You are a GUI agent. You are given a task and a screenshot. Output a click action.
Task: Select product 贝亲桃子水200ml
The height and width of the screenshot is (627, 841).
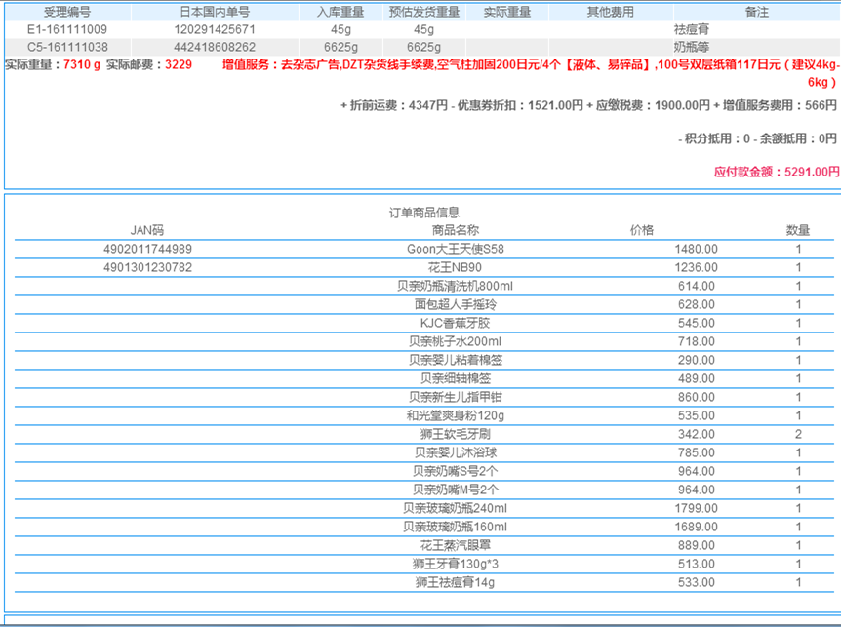pyautogui.click(x=456, y=341)
